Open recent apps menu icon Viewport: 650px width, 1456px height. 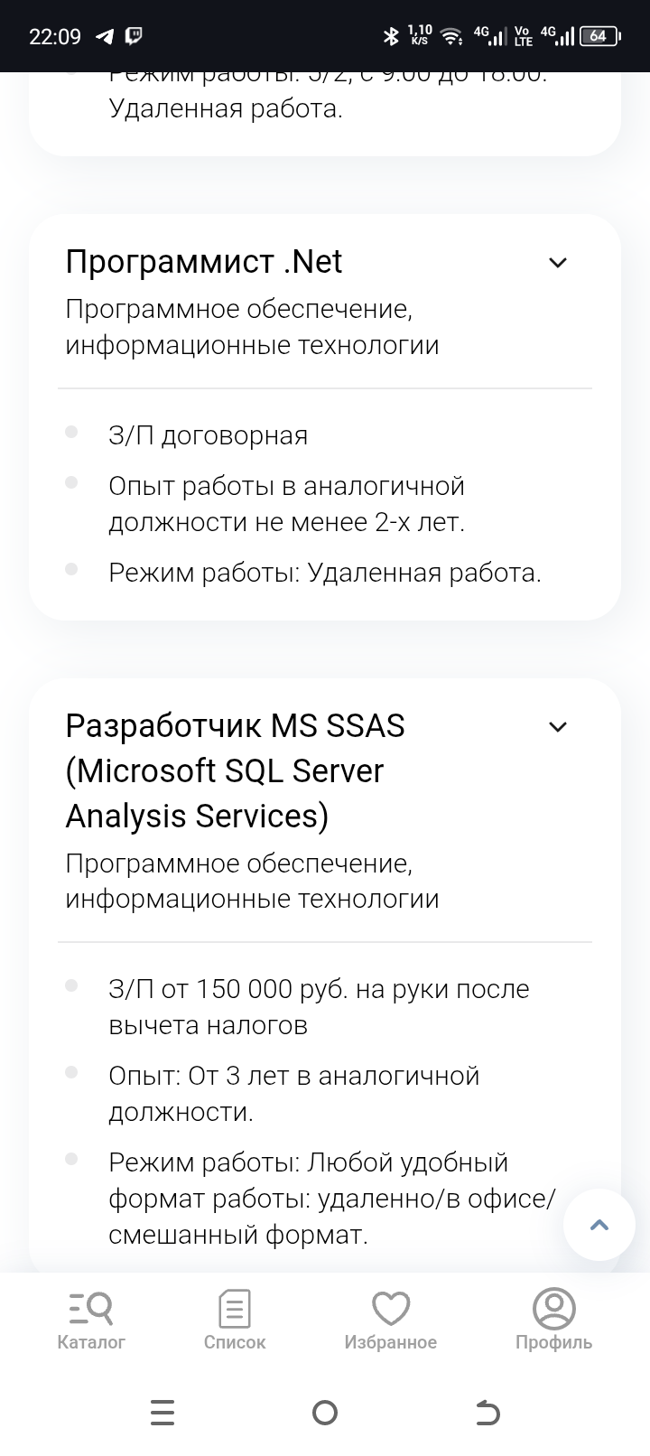[162, 1412]
